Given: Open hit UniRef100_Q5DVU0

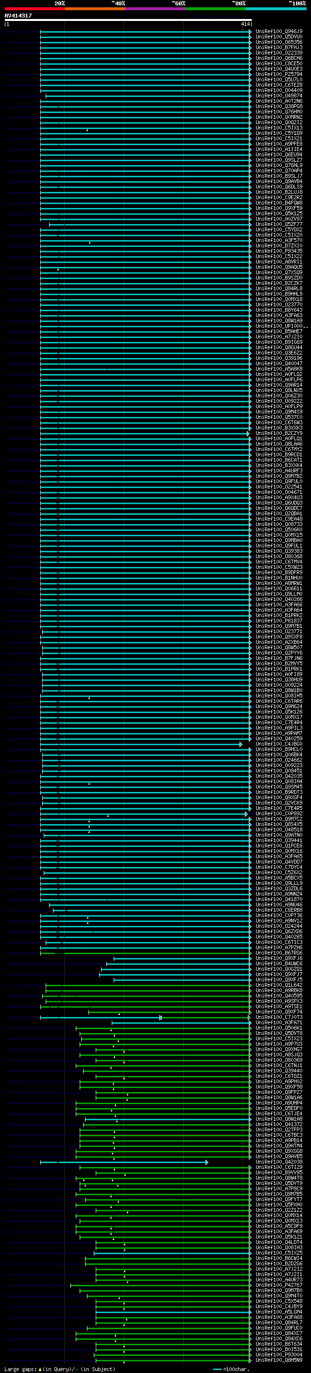Looking at the screenshot, I should click(x=278, y=37).
